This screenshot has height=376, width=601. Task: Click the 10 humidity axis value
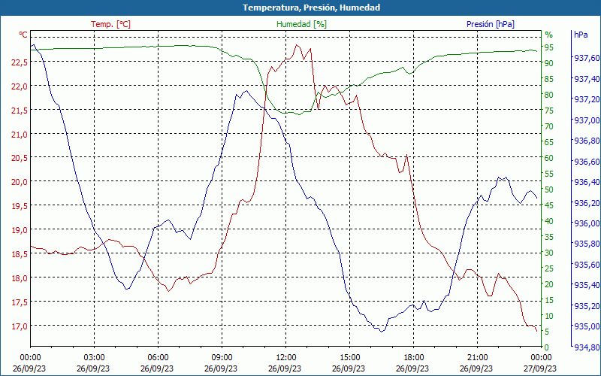pyautogui.click(x=549, y=316)
